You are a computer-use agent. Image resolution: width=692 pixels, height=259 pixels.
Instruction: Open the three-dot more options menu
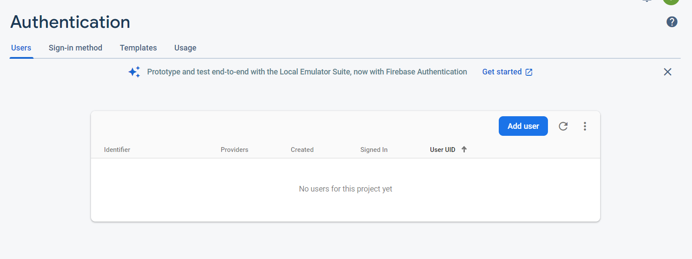tap(585, 126)
